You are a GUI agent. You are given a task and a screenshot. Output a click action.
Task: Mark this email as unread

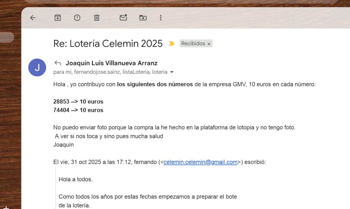pos(123,18)
